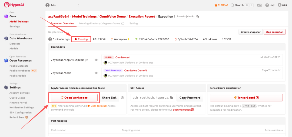Click the Model Trainings breadcrumb link
This screenshot has width=292, height=137.
pos(84,16)
